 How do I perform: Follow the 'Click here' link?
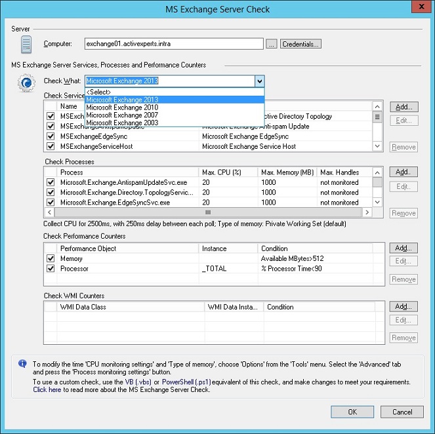[x=47, y=389]
